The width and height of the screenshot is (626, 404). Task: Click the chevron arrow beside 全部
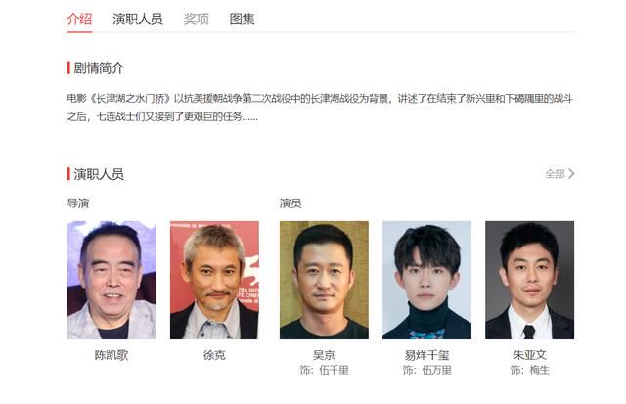click(x=571, y=174)
